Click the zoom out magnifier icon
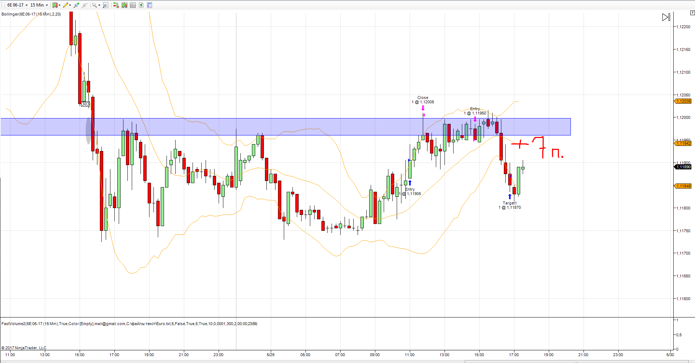Image resolution: width=695 pixels, height=363 pixels. pos(85,5)
